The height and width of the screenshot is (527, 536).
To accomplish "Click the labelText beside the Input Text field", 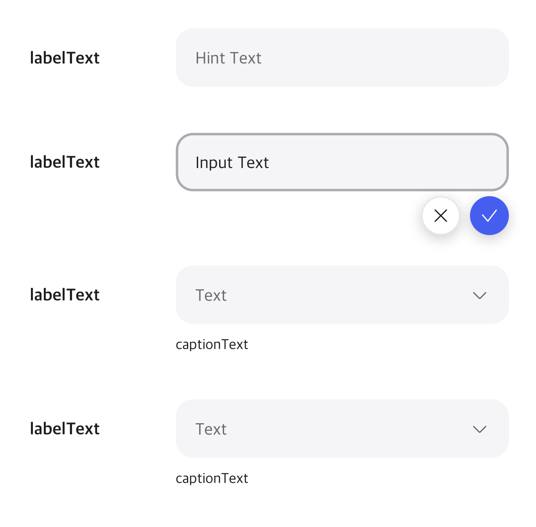I will 65,162.
